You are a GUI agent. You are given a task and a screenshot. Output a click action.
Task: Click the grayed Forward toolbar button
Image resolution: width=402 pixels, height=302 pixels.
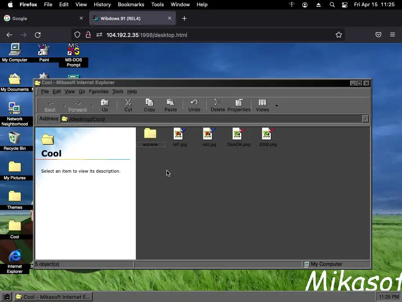(77, 105)
